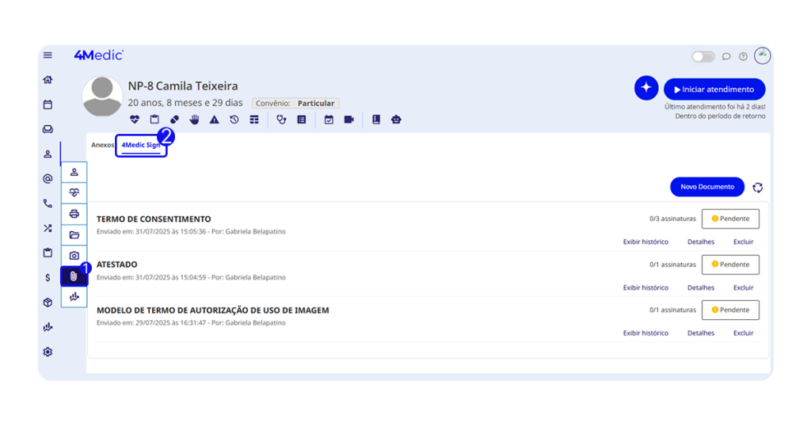Click the calendar check icon in patient toolbar
Image resolution: width=811 pixels, height=426 pixels.
pyautogui.click(x=329, y=120)
